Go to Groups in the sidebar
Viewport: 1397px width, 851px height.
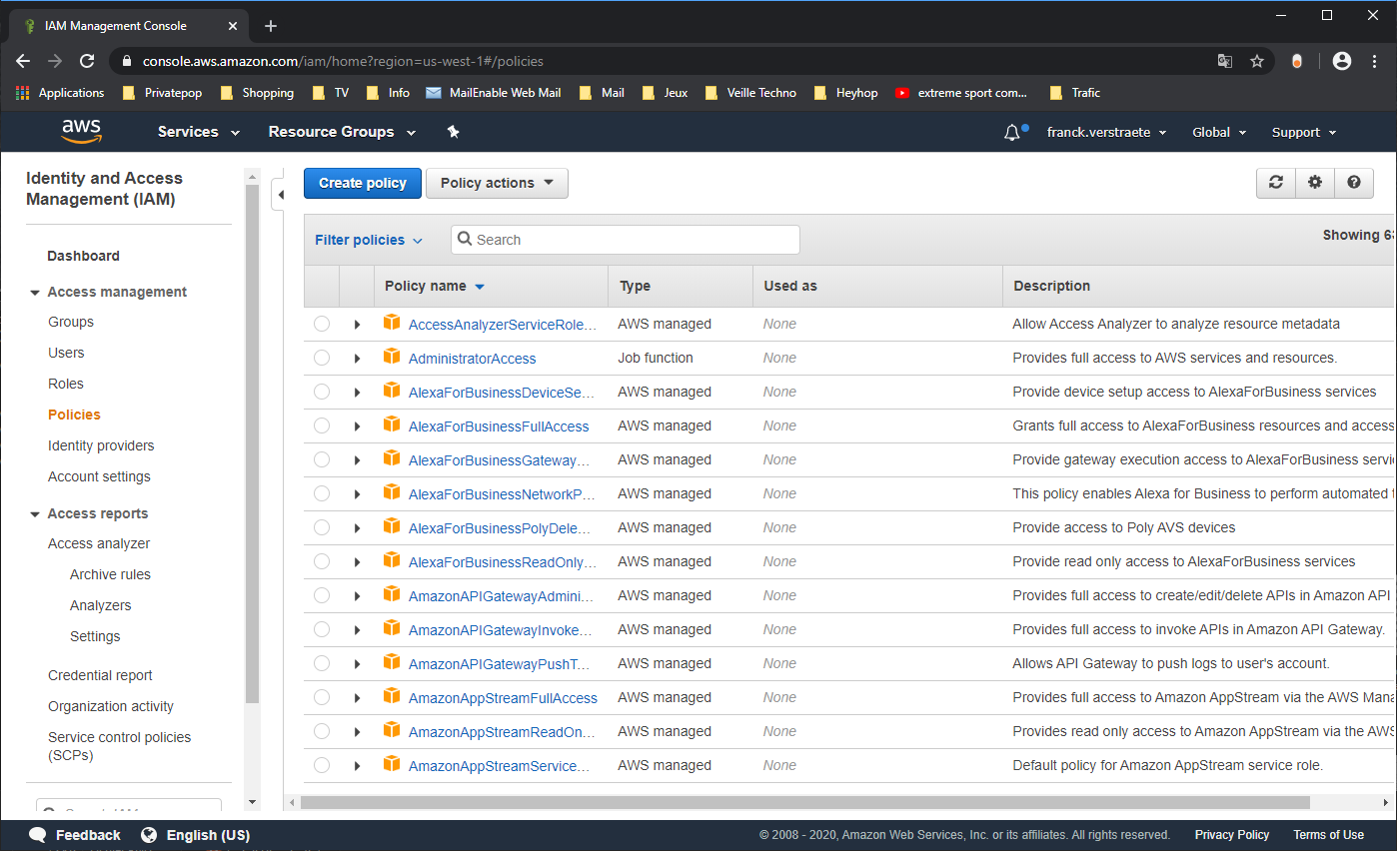pyautogui.click(x=71, y=322)
